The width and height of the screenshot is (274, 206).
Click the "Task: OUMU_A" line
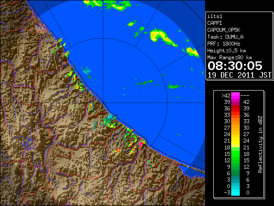(x=226, y=37)
